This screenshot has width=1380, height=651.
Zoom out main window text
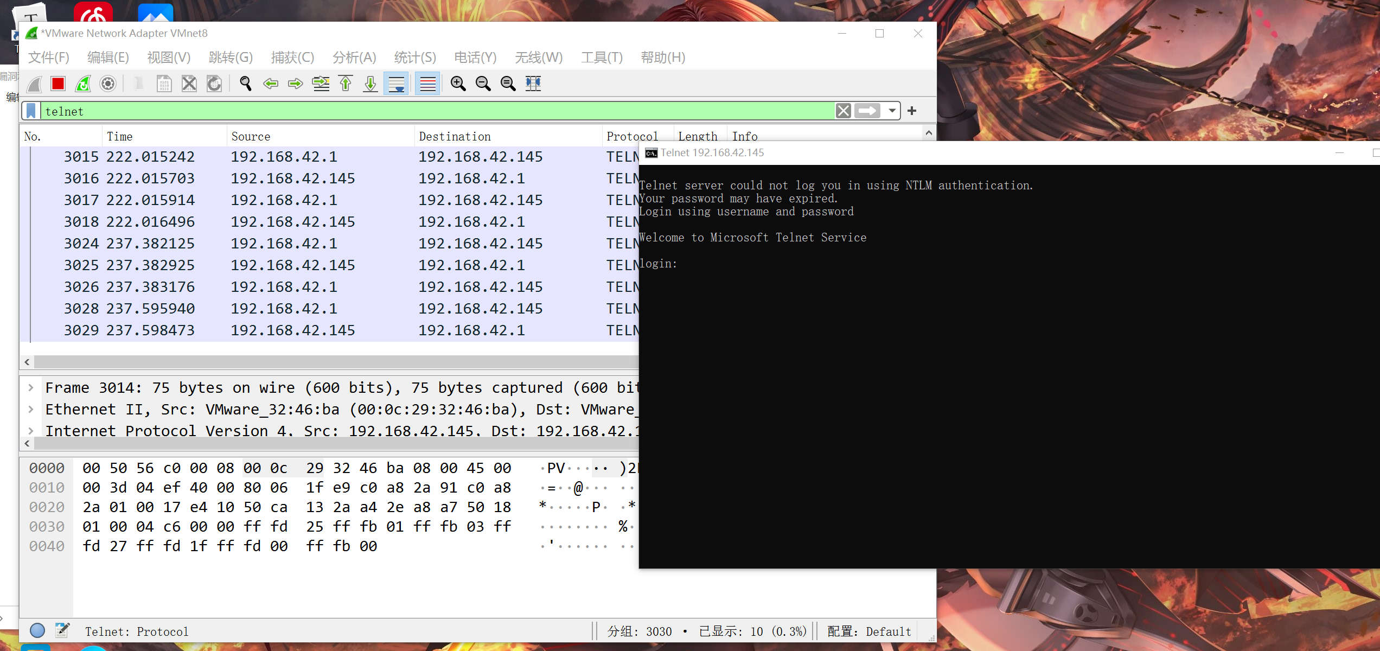[483, 84]
